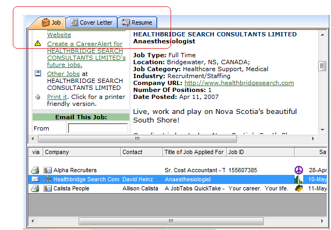Click Anaesthesiologist title in the list row
This screenshot has width=331, height=230.
click(x=188, y=179)
